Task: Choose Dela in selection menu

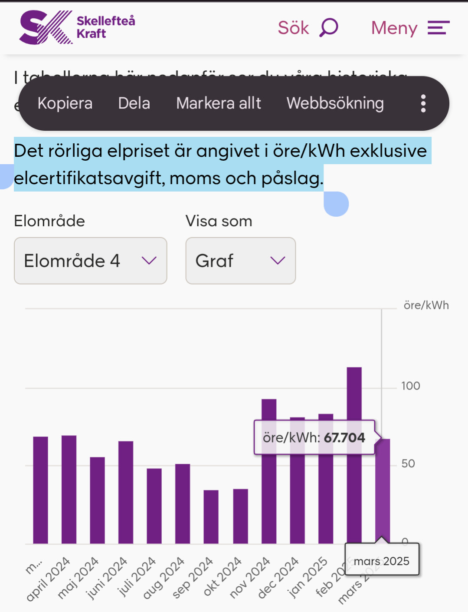Action: click(134, 103)
